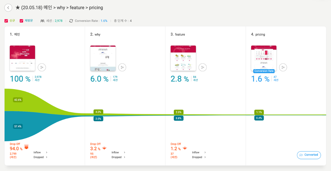Click the back arrow button
Viewport: 331px width, 171px height.
8,8
